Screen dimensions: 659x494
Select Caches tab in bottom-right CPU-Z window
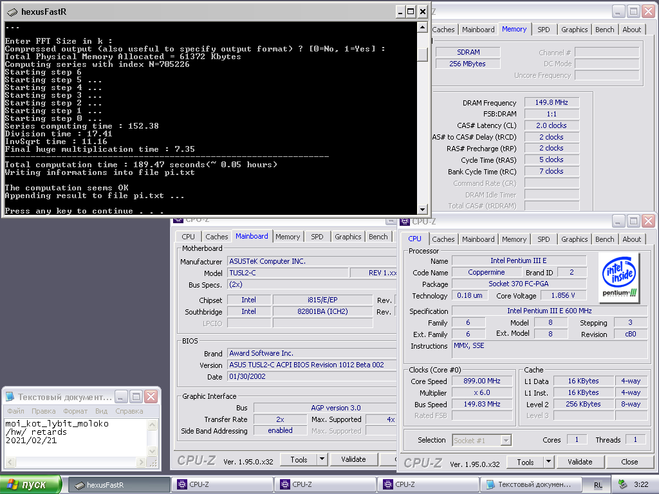443,239
